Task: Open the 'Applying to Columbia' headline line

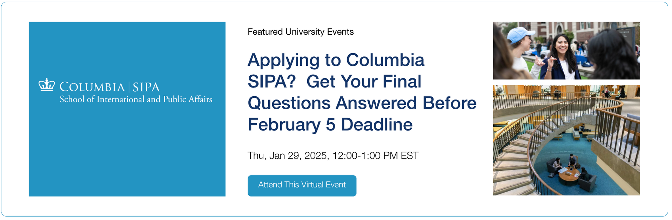Action: pos(336,60)
